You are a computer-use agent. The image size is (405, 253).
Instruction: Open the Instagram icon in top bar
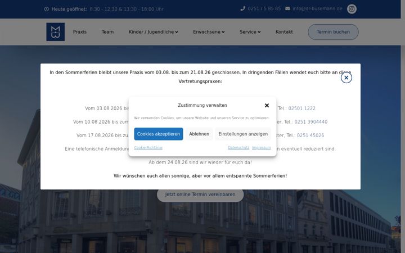pos(352,9)
